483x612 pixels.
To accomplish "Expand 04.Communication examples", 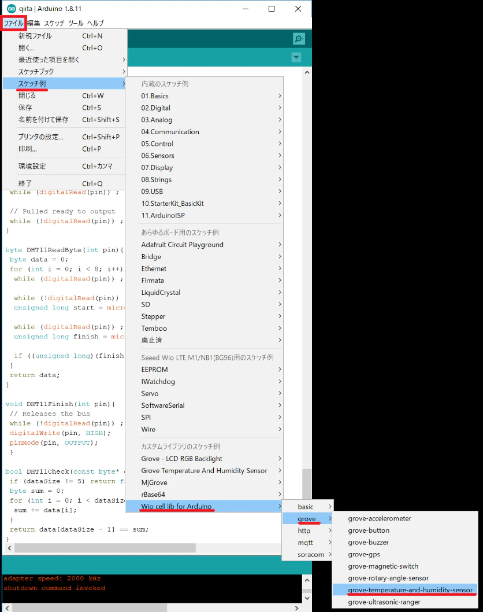I will pos(205,132).
